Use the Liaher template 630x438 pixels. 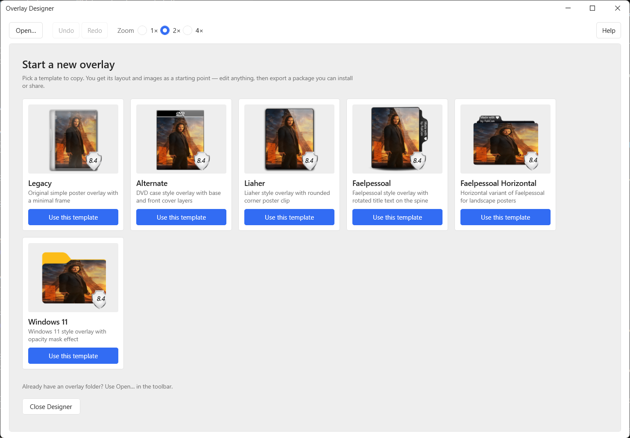point(289,217)
